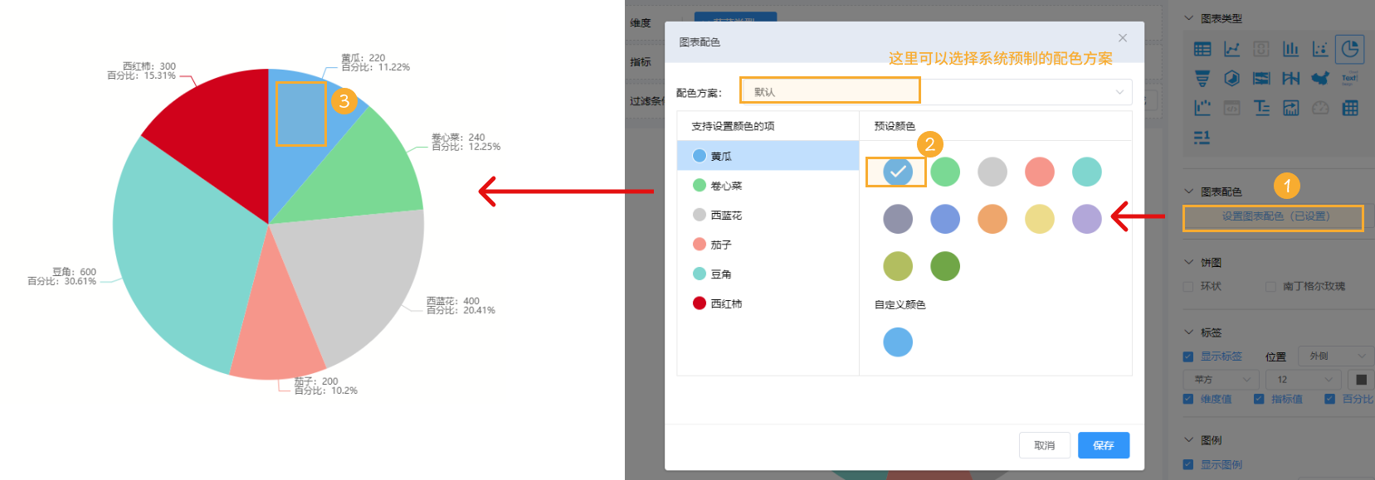This screenshot has width=1375, height=480.
Task: Pick the slate gray-purple preset color
Action: 898,219
